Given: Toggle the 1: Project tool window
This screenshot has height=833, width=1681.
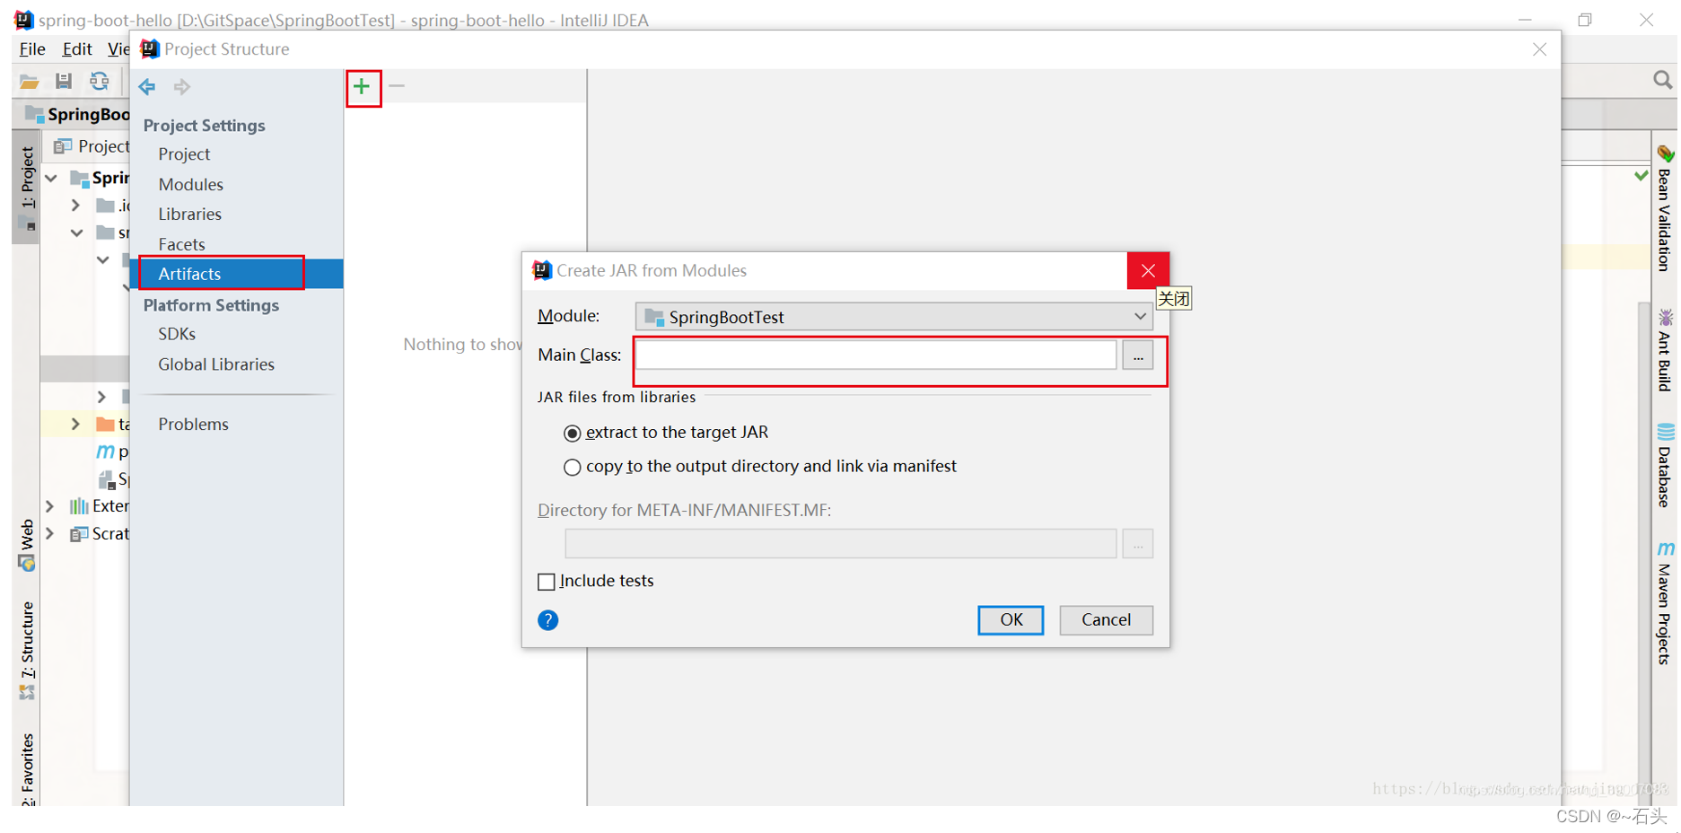Looking at the screenshot, I should [x=27, y=188].
